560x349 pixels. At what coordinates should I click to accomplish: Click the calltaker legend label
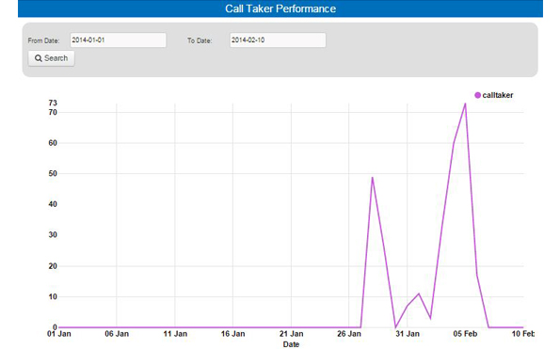(x=498, y=95)
